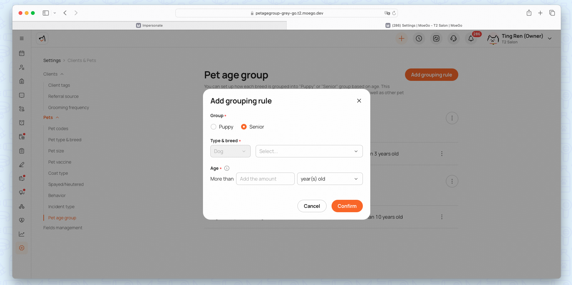Click the Confirm button
Viewport: 572px width, 285px height.
coord(347,206)
